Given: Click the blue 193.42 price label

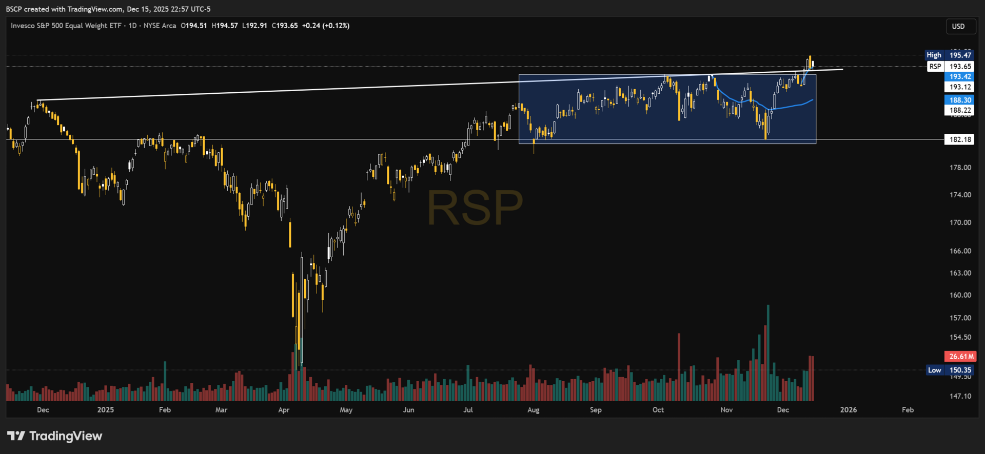Looking at the screenshot, I should [x=959, y=76].
